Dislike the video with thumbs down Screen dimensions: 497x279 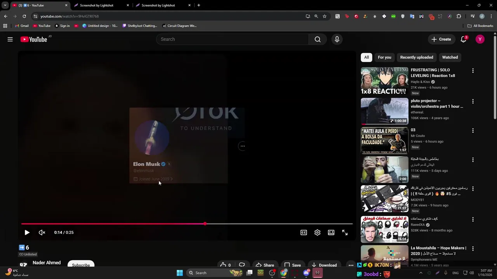tap(242, 265)
